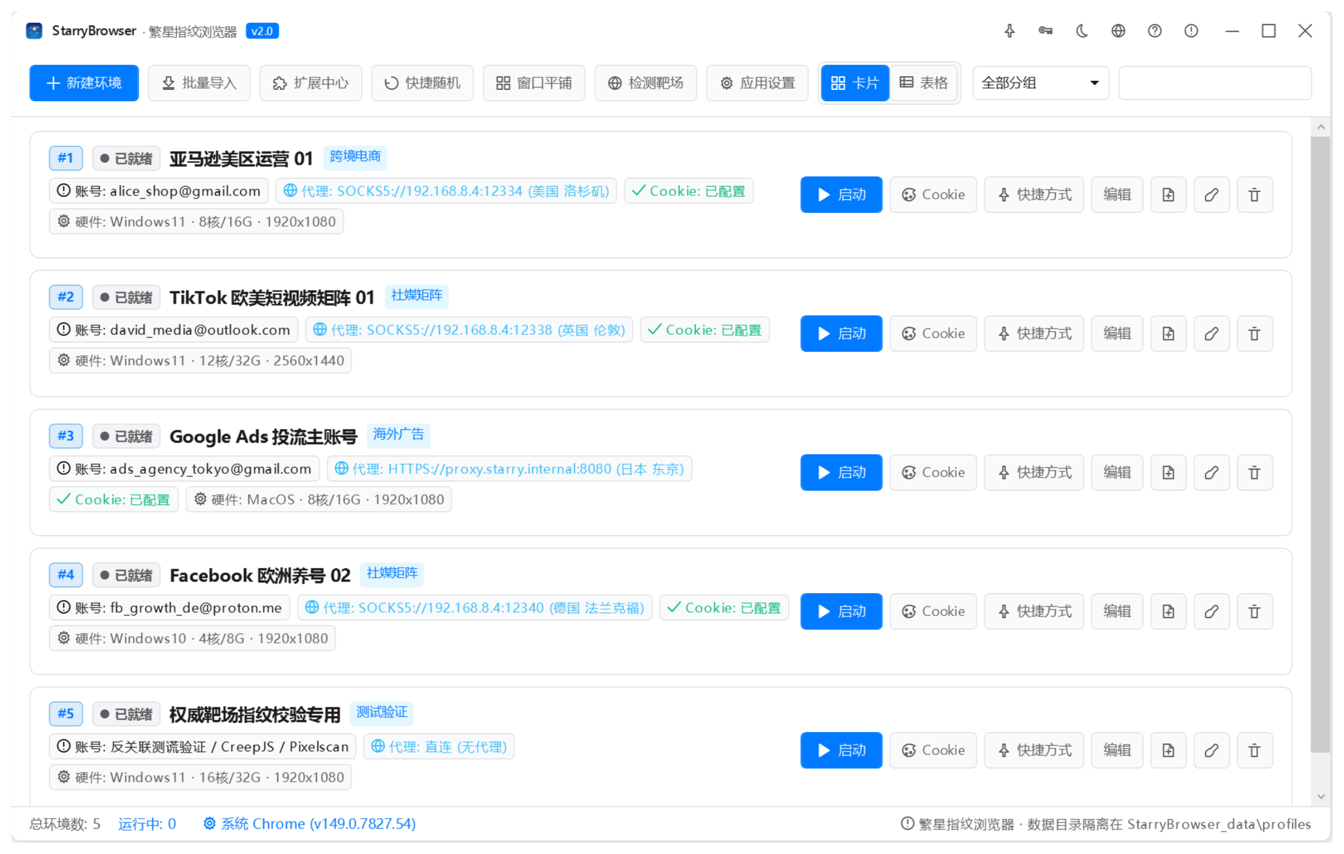Screen dimensions: 1344x854
Task: Launch 权威靶场指纹校验专用 with 启动
Action: click(x=841, y=750)
